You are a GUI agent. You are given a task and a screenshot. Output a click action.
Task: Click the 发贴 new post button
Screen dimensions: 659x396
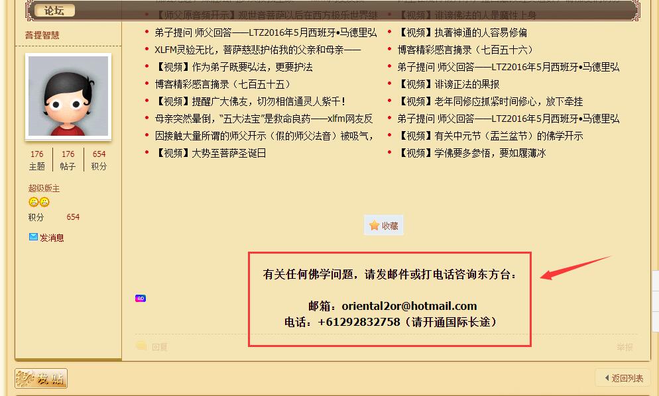coord(41,378)
